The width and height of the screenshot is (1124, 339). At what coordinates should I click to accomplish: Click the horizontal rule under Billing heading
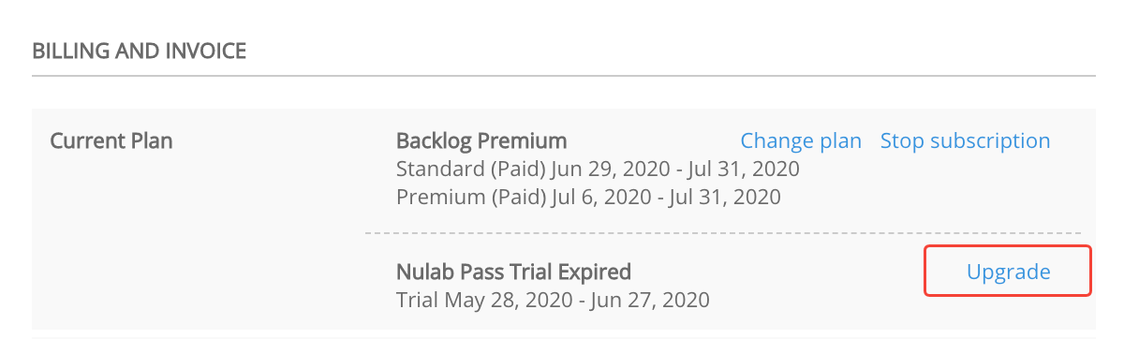tap(564, 75)
